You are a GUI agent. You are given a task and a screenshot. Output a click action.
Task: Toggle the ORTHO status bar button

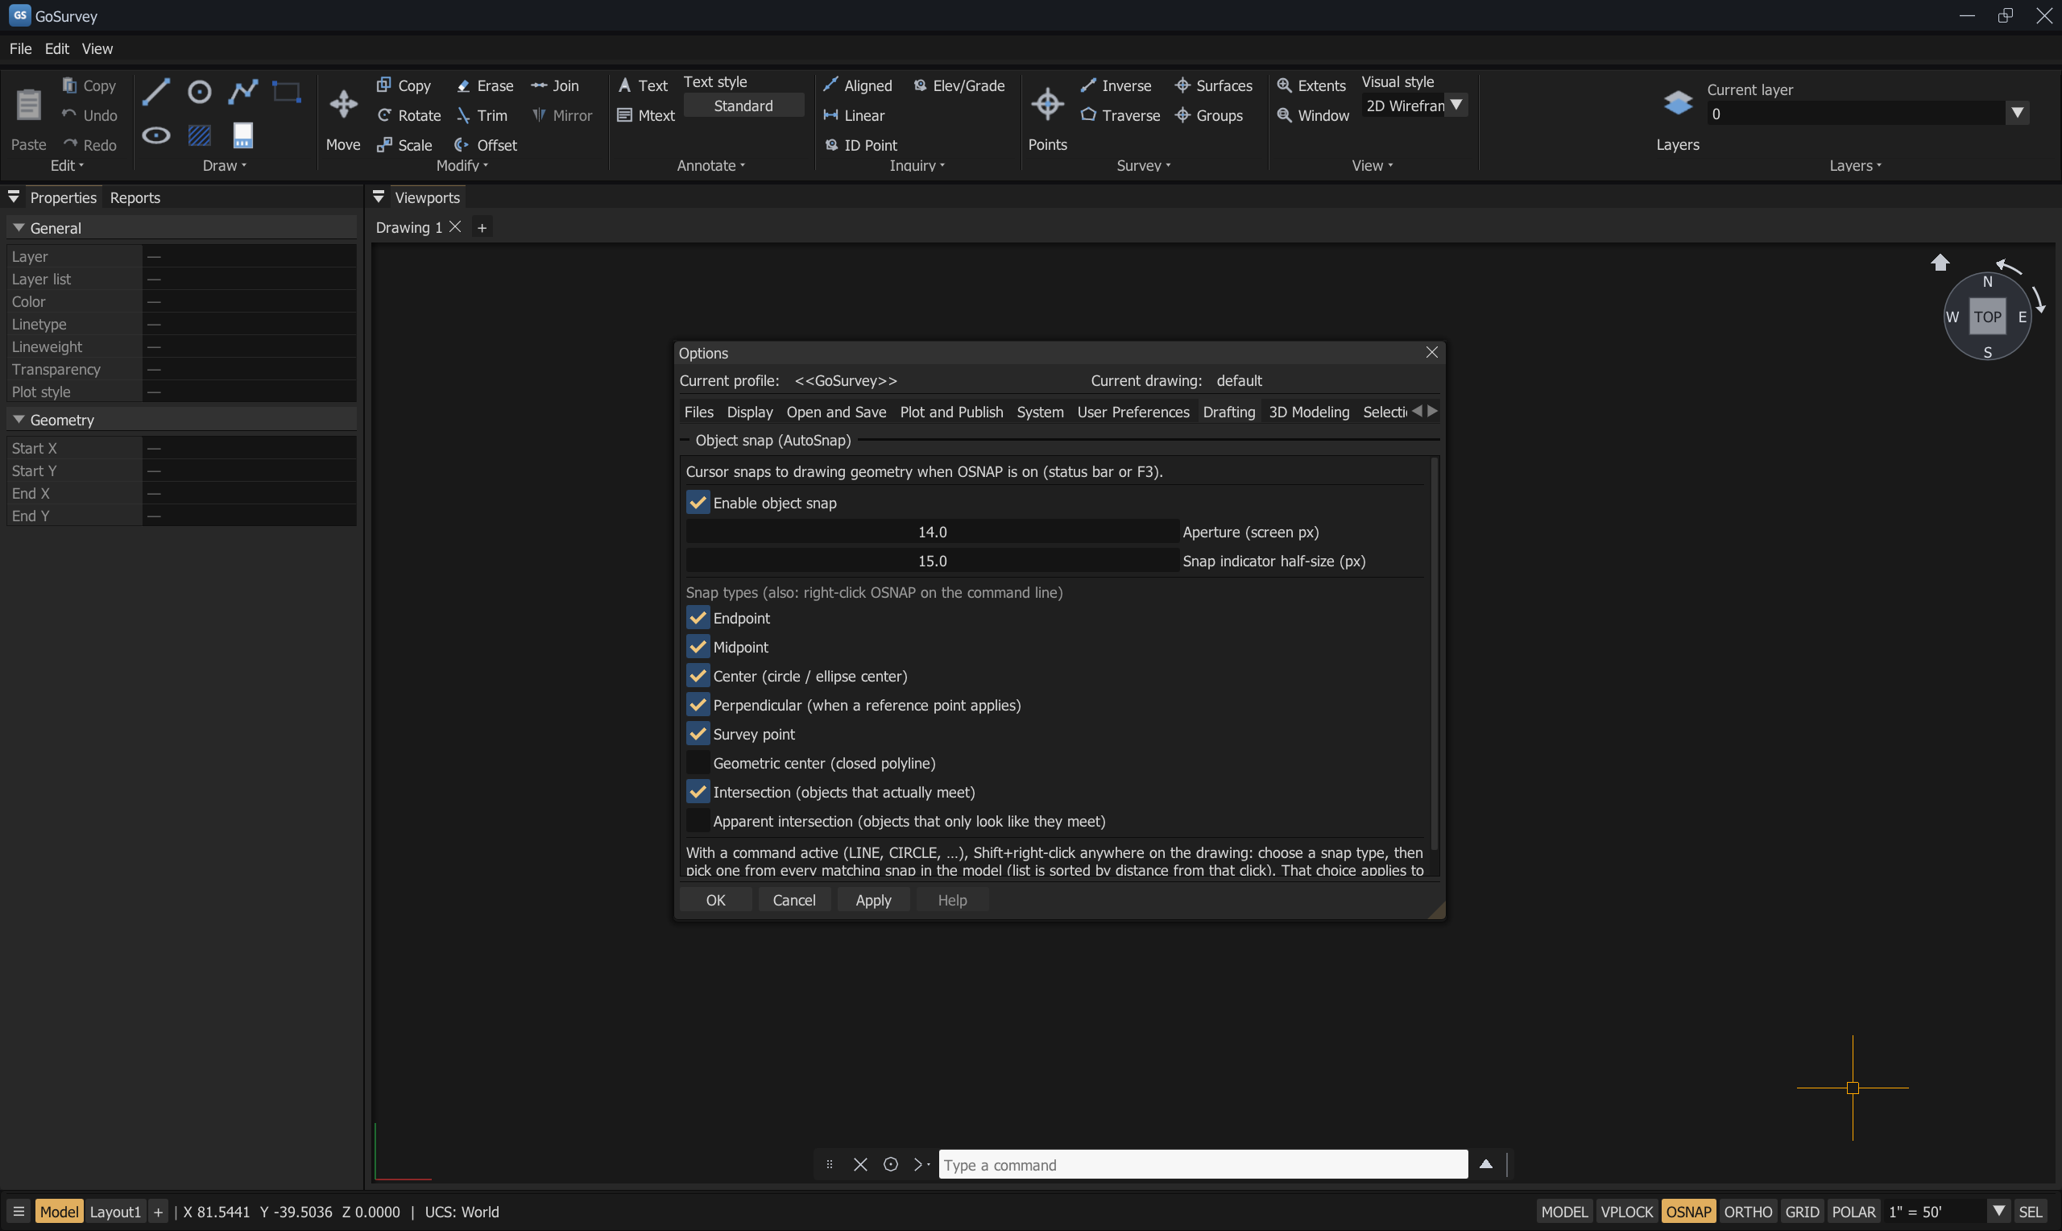[x=1748, y=1212]
